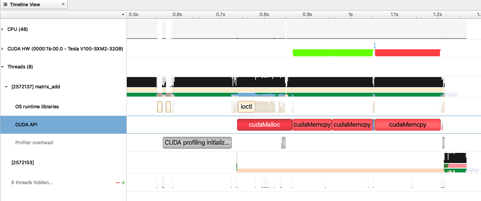Screen dimensions: 481x201
Task: Click the cudaMalloc call block
Action: pyautogui.click(x=264, y=125)
